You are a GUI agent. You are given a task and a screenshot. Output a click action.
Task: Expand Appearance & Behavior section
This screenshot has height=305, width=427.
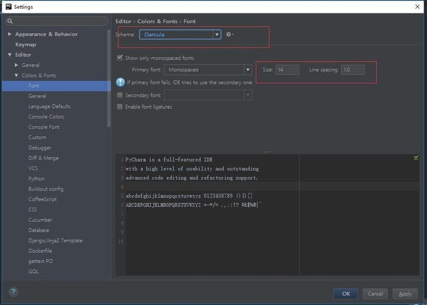click(9, 34)
